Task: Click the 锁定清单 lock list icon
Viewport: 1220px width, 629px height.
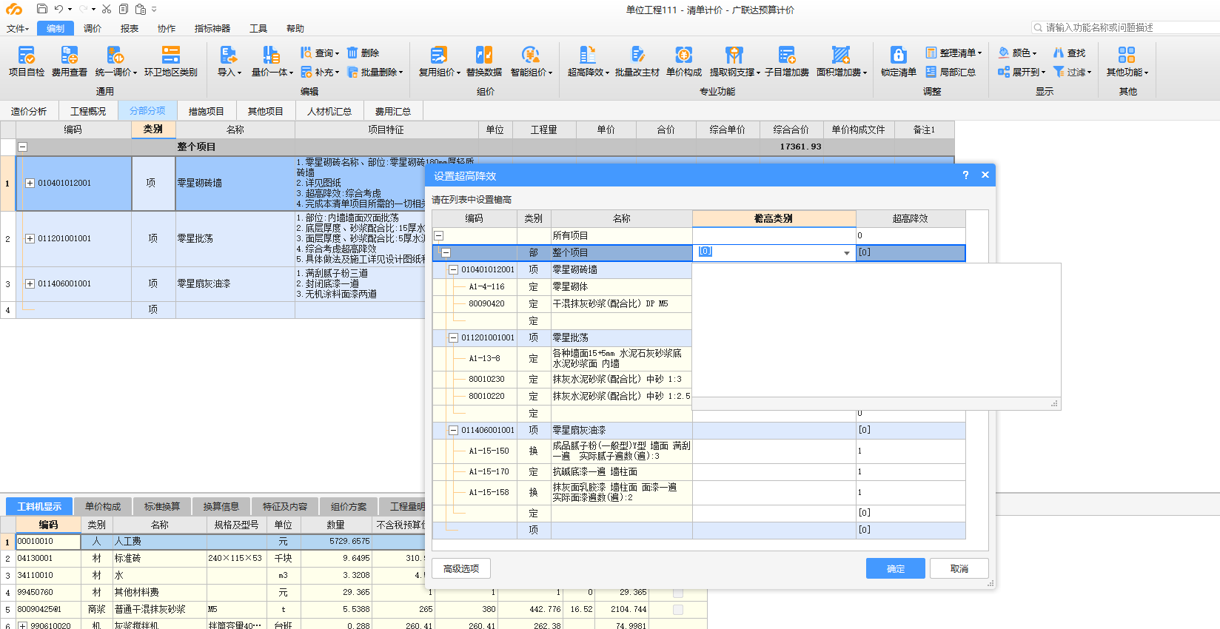Action: (899, 55)
